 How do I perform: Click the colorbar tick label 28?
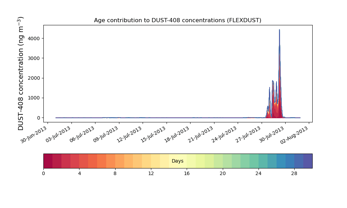click(294, 174)
